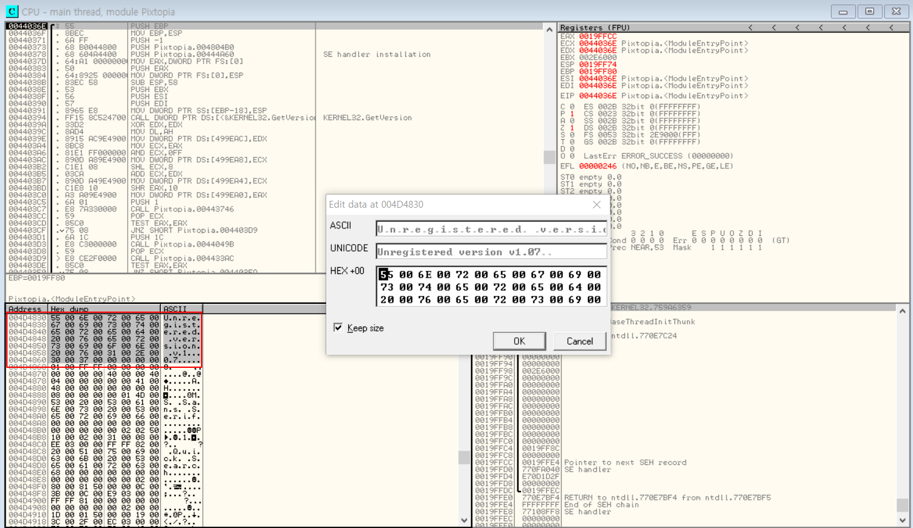Select the AND ECX,0FF instruction

point(159,153)
